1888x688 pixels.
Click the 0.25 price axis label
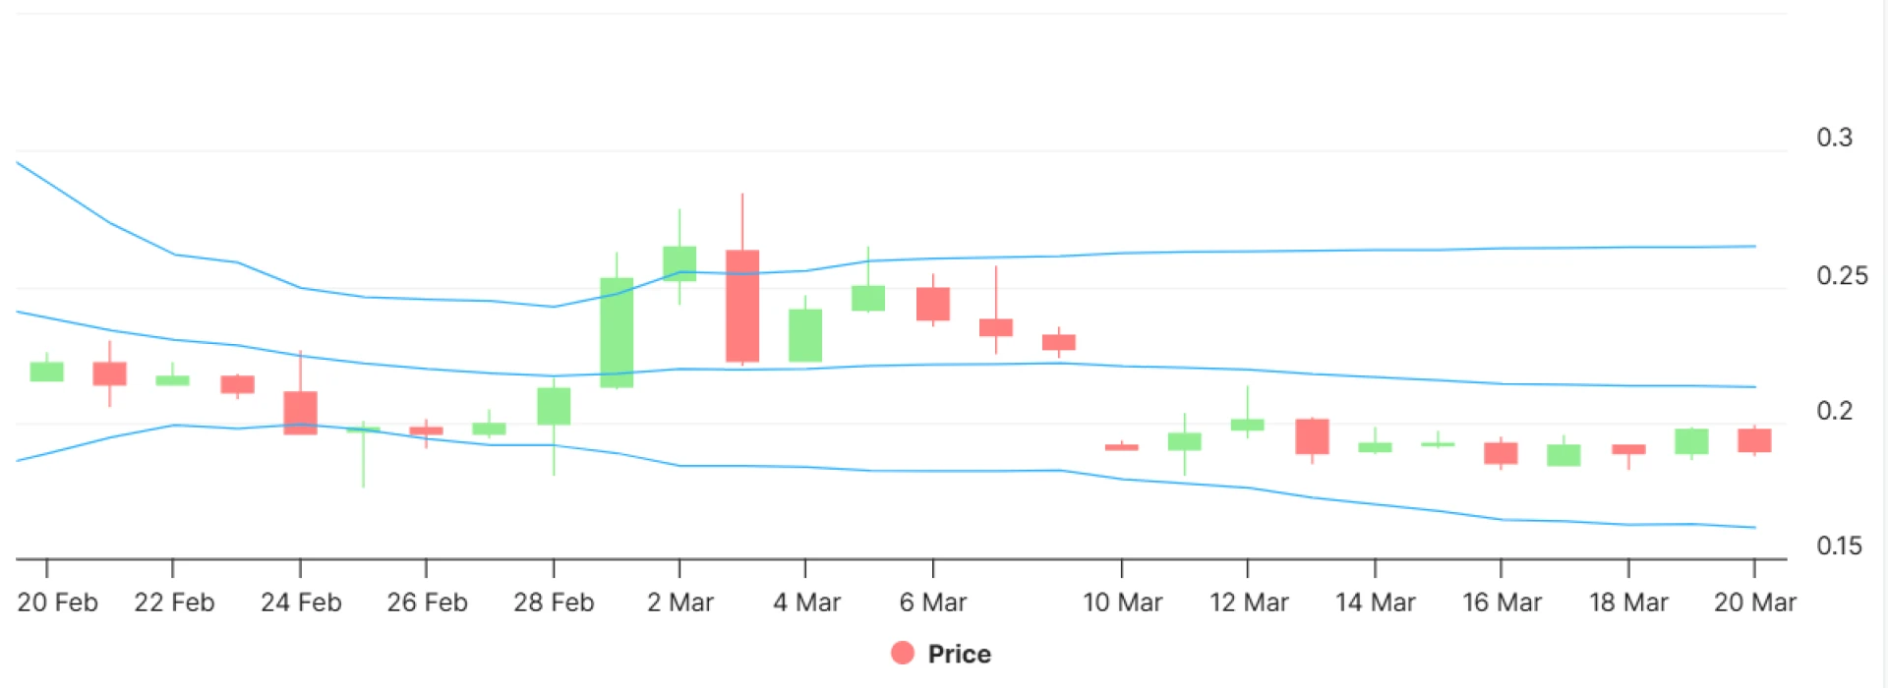point(1841,276)
